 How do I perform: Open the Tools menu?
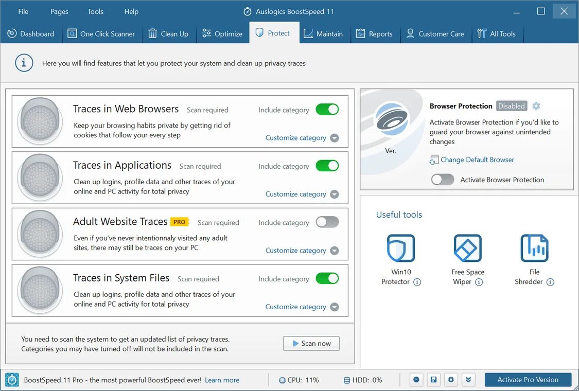point(95,11)
